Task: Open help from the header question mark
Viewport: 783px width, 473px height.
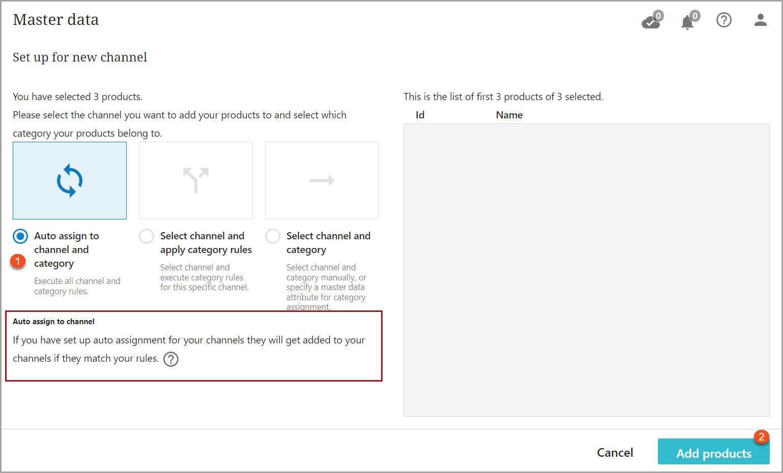Action: (x=723, y=20)
